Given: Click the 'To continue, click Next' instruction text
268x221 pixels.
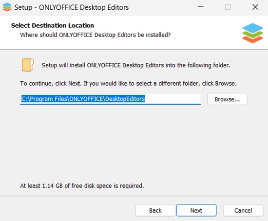Looking at the screenshot, I should tap(128, 83).
